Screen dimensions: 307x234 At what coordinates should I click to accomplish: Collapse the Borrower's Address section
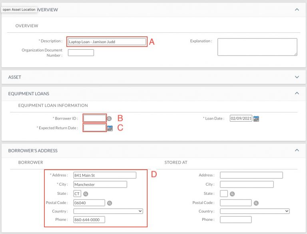[297, 150]
